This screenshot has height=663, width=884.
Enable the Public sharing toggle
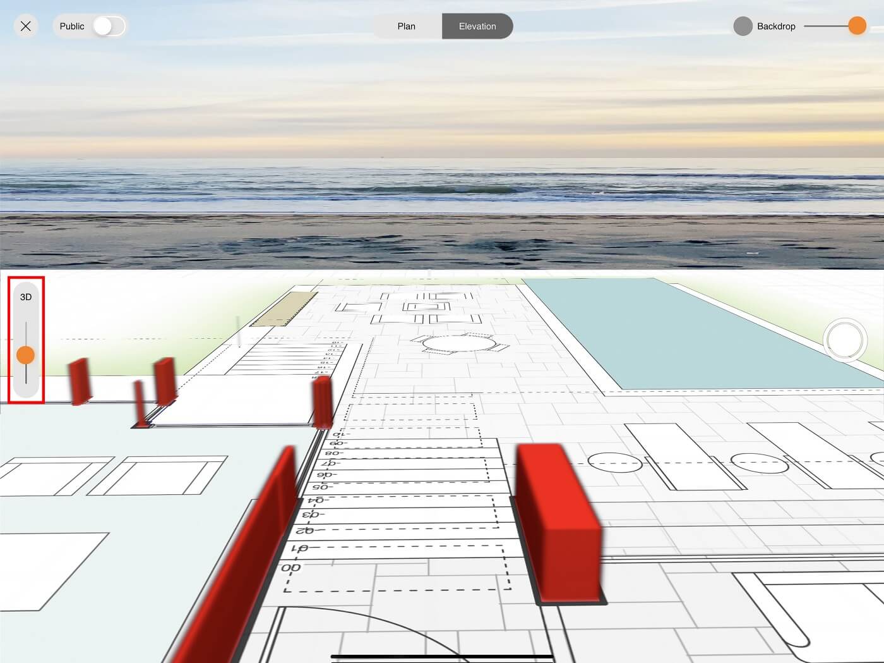[109, 26]
